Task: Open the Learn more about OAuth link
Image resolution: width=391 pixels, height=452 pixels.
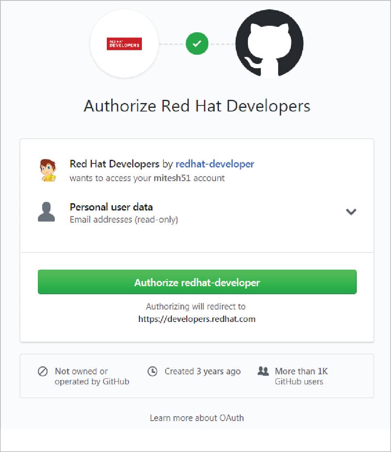Action: click(197, 418)
